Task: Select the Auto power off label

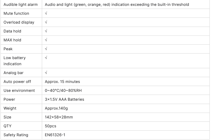Action: pos(17,82)
